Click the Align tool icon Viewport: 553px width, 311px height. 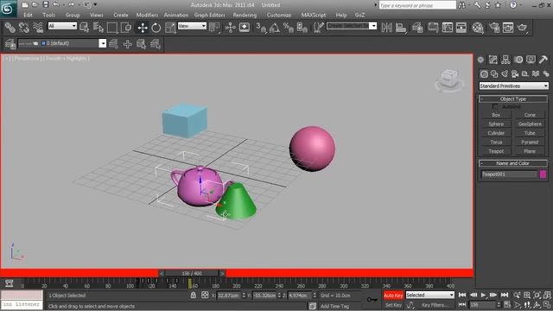click(401, 27)
